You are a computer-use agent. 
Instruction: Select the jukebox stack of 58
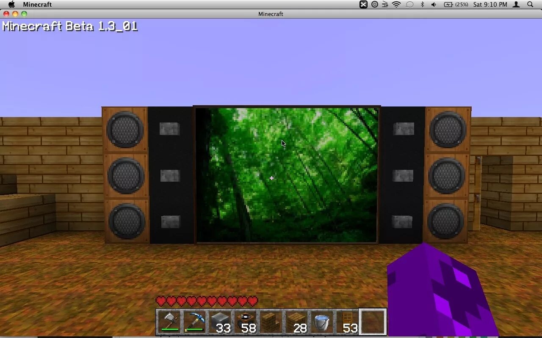tap(246, 322)
